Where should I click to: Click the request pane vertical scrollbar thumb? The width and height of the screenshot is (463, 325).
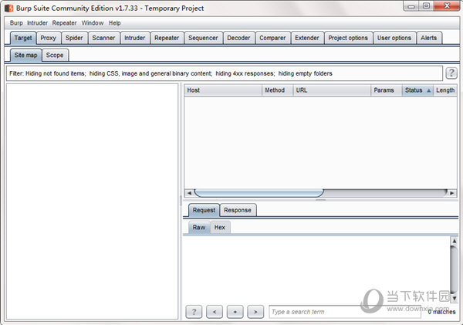click(455, 269)
